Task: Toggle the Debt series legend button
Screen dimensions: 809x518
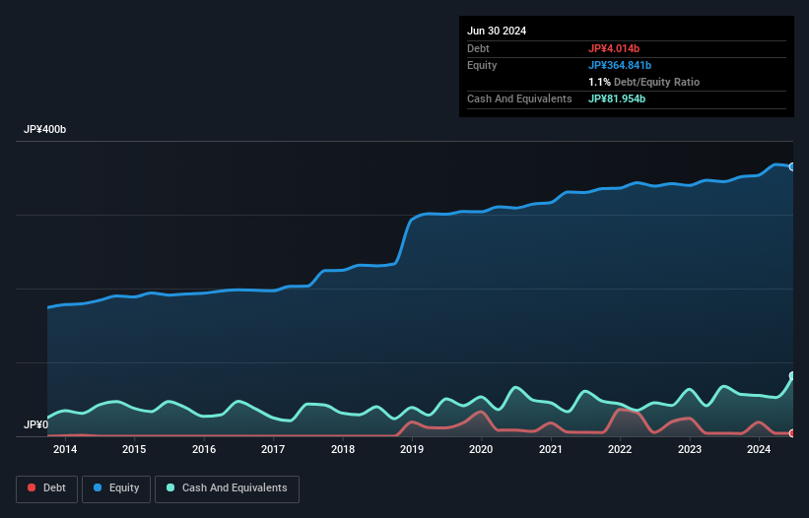Action: 45,488
